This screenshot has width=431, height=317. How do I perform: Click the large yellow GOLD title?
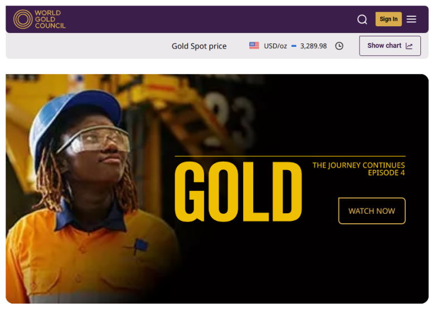point(238,191)
